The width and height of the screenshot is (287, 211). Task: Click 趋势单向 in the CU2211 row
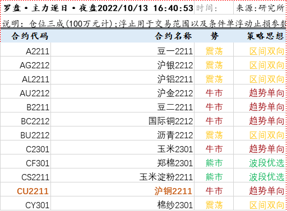267,191
